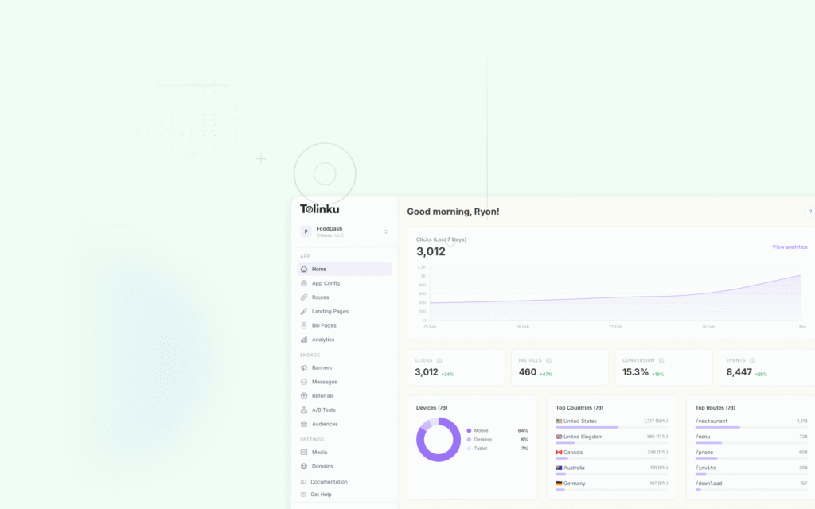The width and height of the screenshot is (815, 509).
Task: Switch to the Home section
Action: (318, 269)
